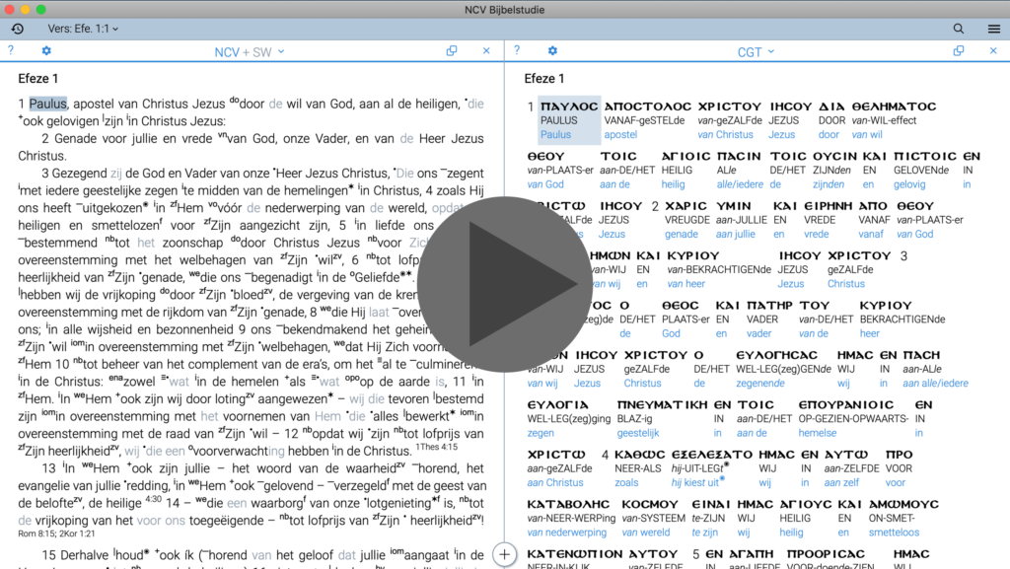Click the word 'Genade' in verse 2
The width and height of the screenshot is (1010, 569).
pyautogui.click(x=75, y=138)
